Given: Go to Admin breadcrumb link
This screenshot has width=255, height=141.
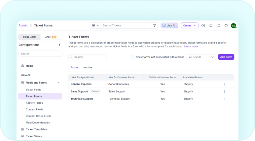Looking at the screenshot, I should tap(23, 25).
